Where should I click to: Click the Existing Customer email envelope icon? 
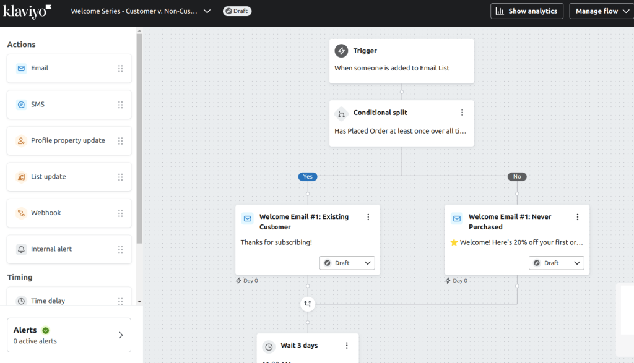pyautogui.click(x=248, y=218)
